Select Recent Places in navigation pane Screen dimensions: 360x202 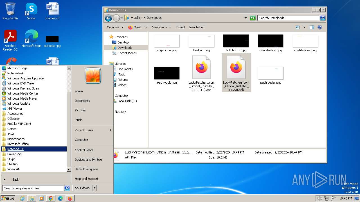127,53
